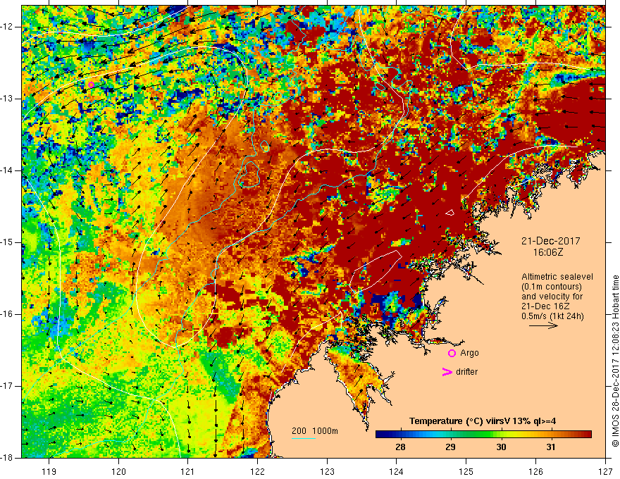Click the cyan 200 1000m isobath legend line
Screen dimensions: 620x479
[303, 438]
